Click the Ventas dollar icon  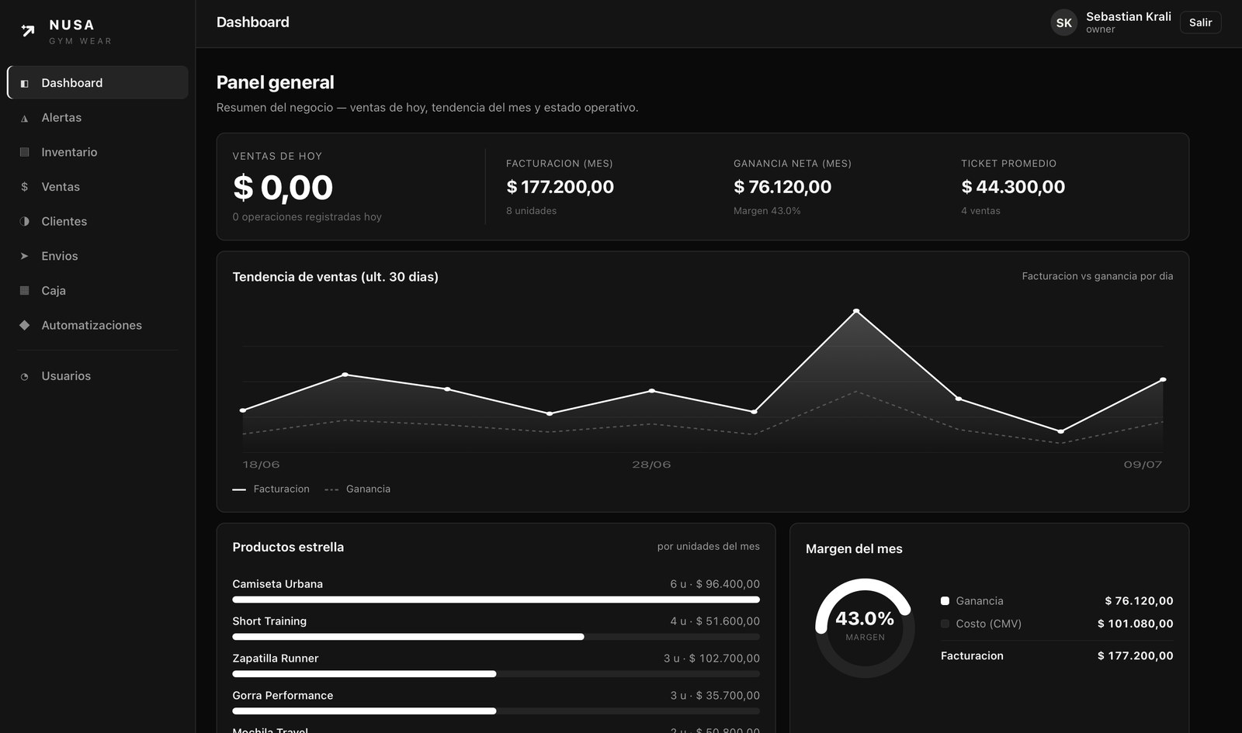click(x=24, y=187)
